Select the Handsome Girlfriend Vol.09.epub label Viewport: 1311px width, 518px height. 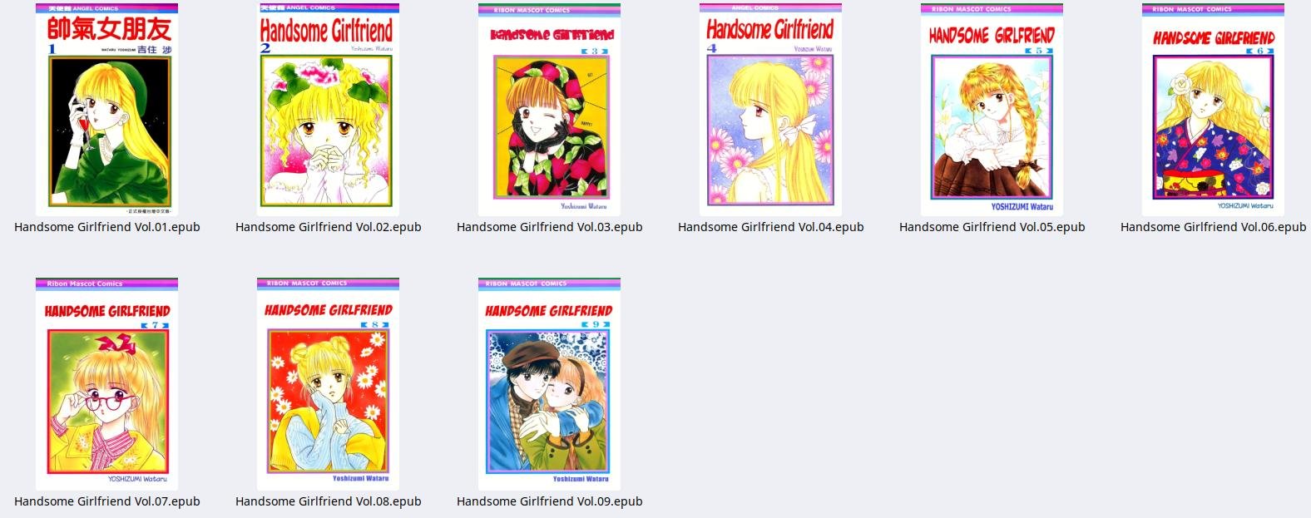point(550,501)
